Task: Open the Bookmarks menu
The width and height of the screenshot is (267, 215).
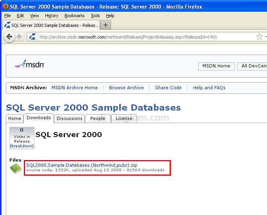Action: pyautogui.click(x=74, y=16)
